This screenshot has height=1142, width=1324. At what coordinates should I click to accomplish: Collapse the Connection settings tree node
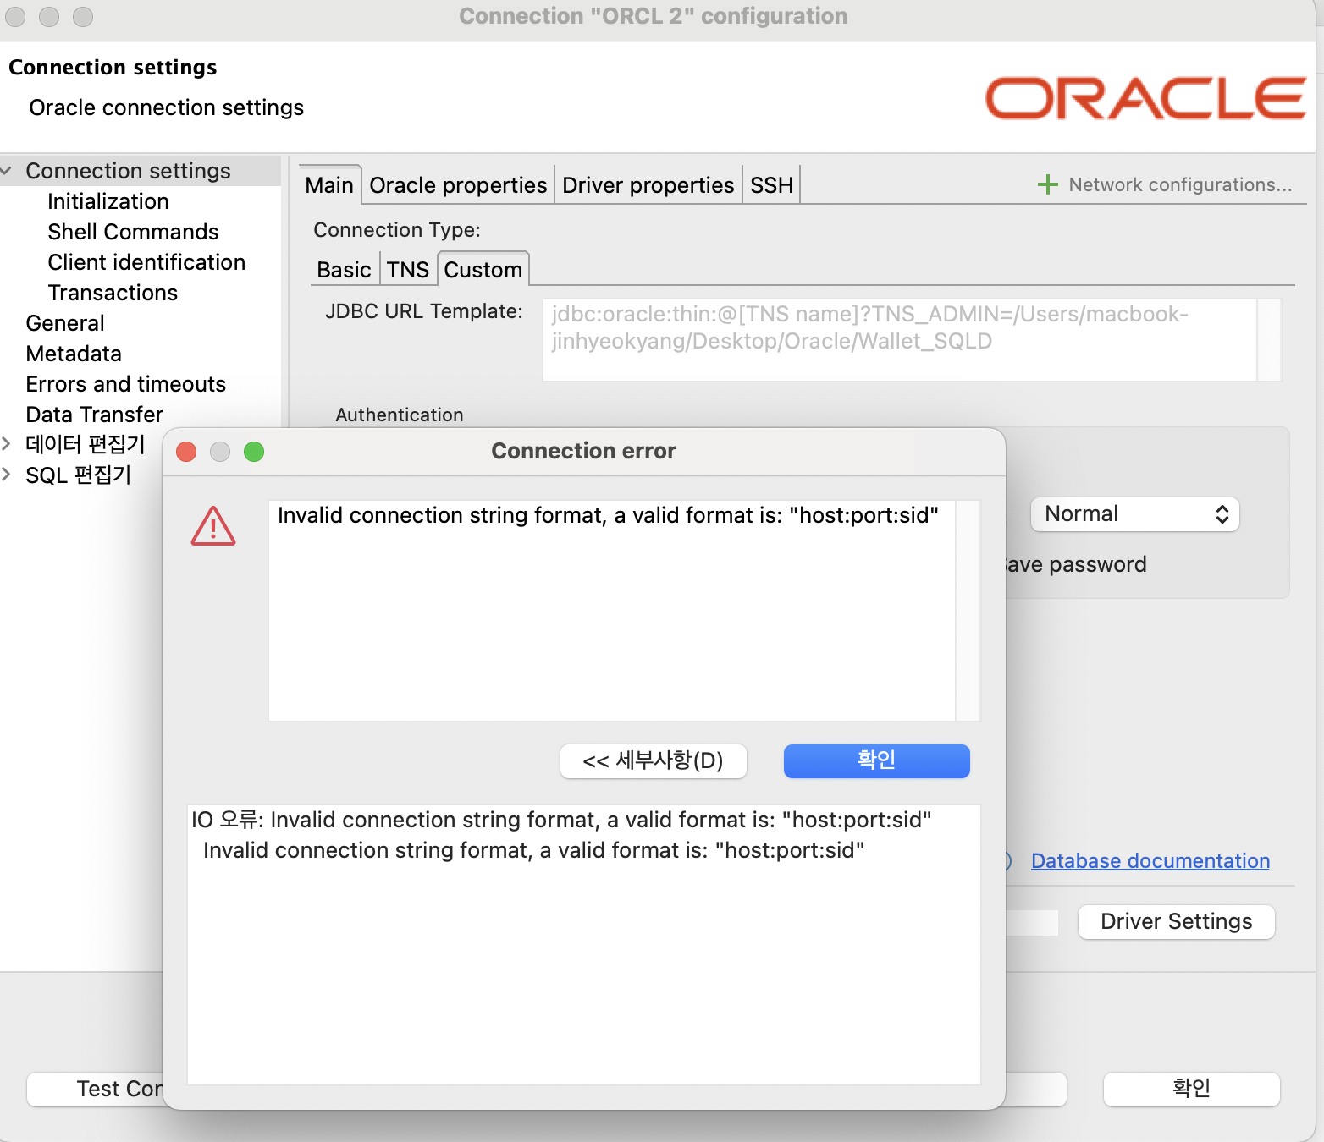click(7, 171)
